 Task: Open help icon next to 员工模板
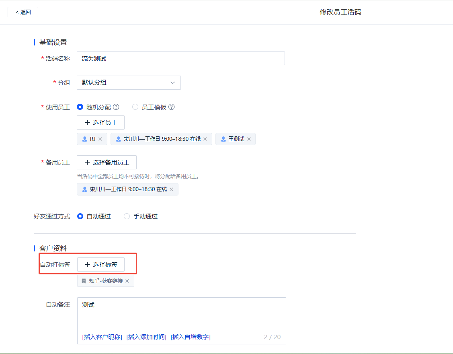click(x=172, y=107)
